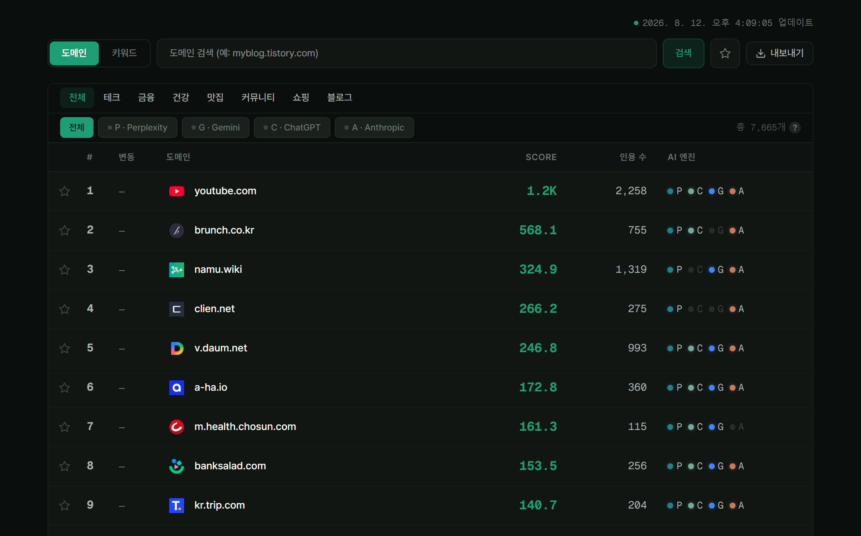Open the banksalad.com domain link
The image size is (861, 536).
pyautogui.click(x=230, y=466)
